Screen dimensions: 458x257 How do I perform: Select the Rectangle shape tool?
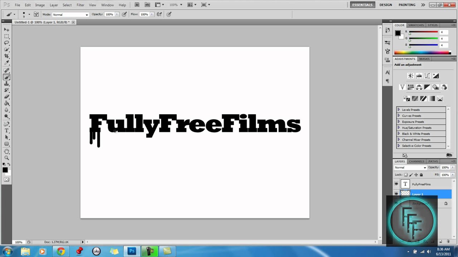click(x=6, y=144)
